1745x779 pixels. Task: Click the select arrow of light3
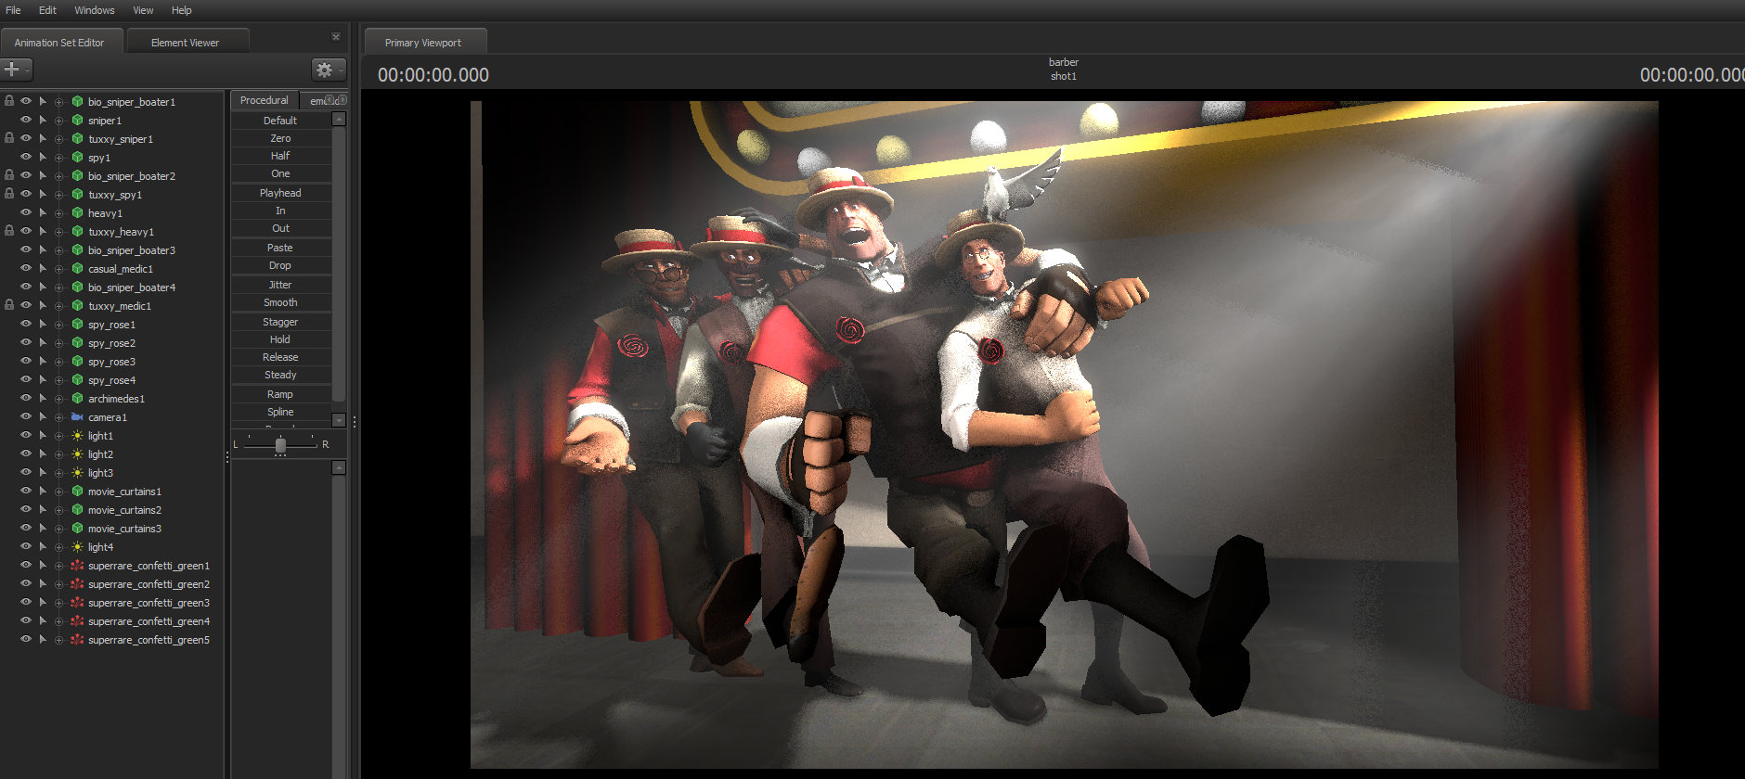(43, 473)
